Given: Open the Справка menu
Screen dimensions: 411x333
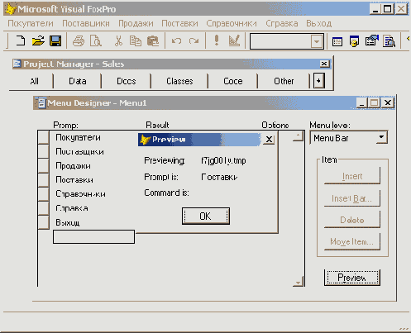Looking at the screenshot, I should [x=281, y=23].
